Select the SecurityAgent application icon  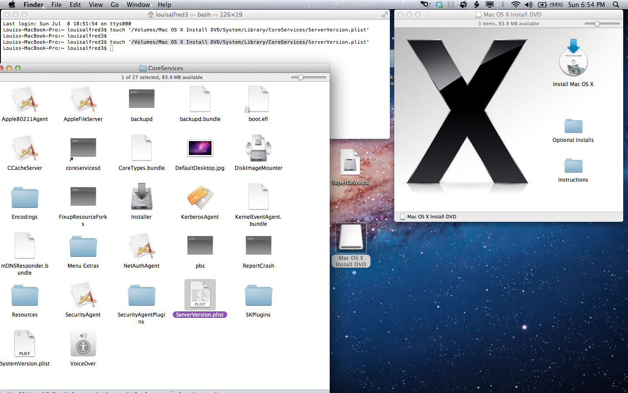pos(83,294)
